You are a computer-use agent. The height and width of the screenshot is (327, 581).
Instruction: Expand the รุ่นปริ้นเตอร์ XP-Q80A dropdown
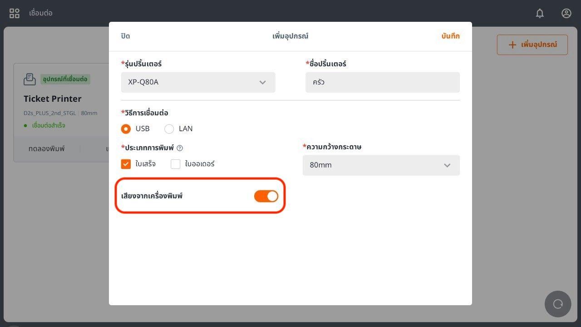point(198,82)
